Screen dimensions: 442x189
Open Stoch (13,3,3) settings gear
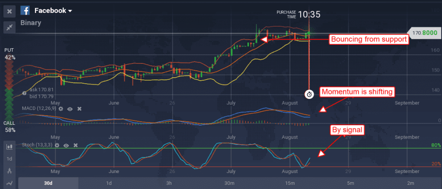point(57,145)
